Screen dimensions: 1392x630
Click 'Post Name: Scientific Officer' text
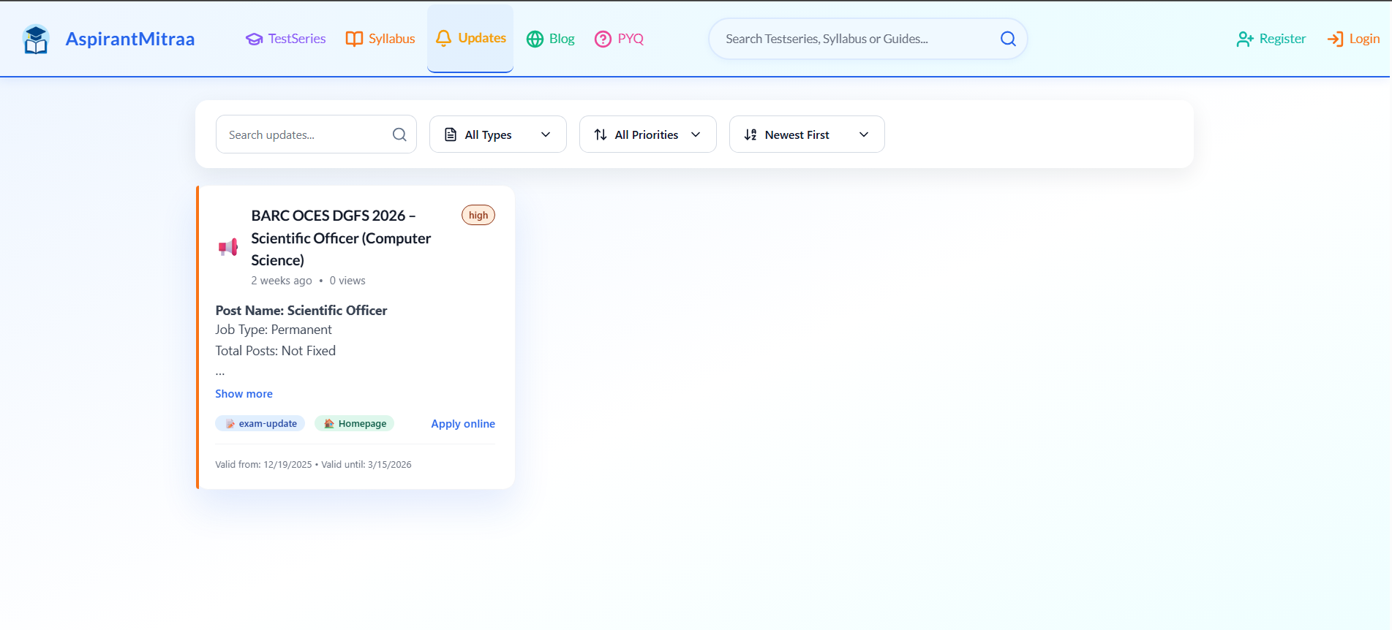[301, 310]
